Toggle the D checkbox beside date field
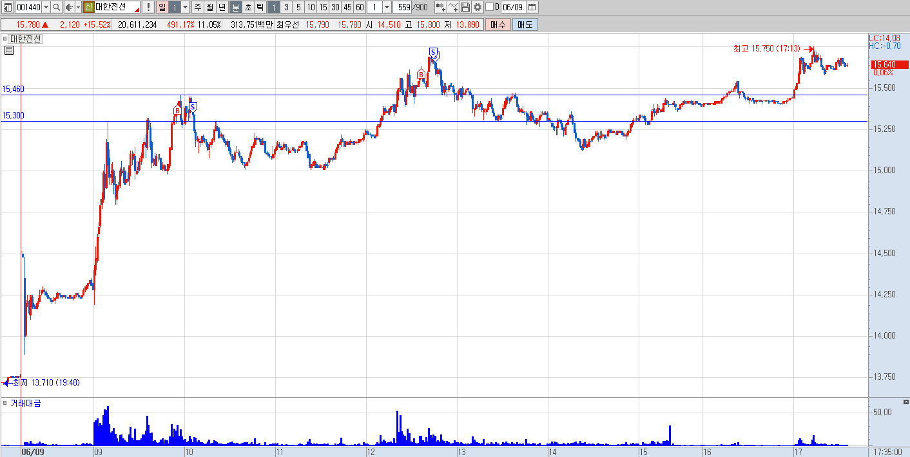Screen dimensions: 910x457 (489, 7)
